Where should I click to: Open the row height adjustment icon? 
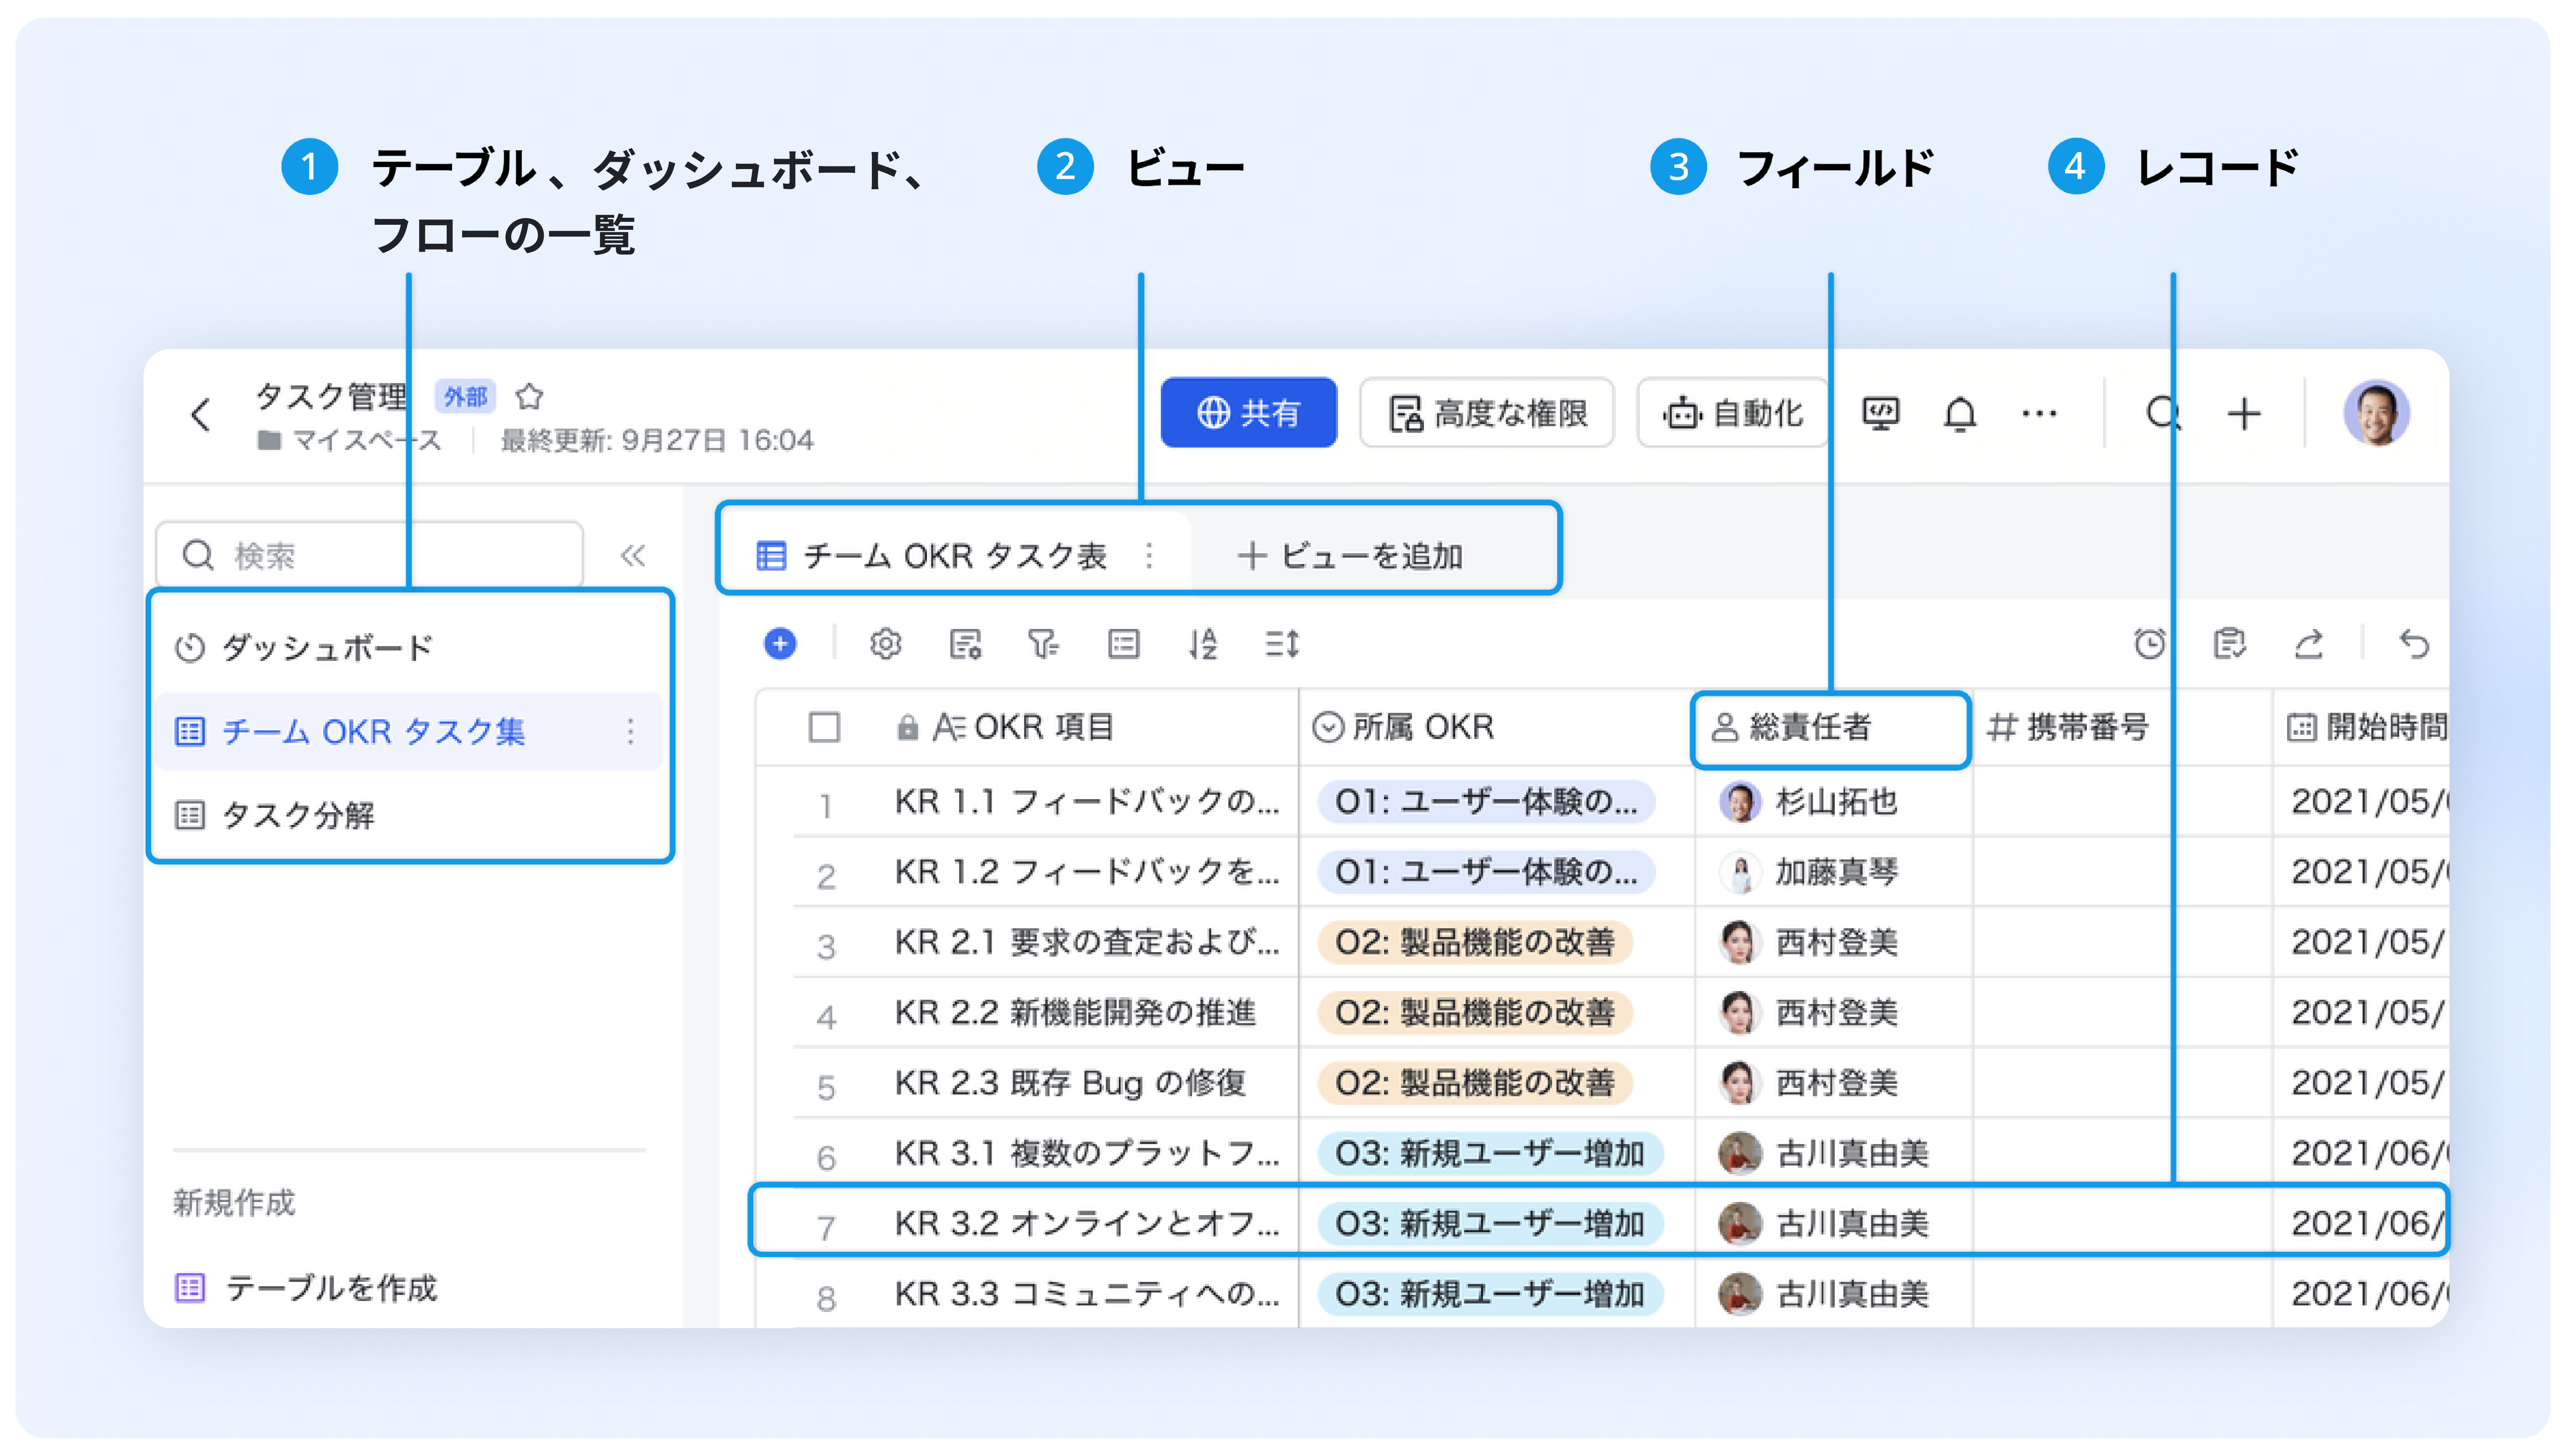1283,645
